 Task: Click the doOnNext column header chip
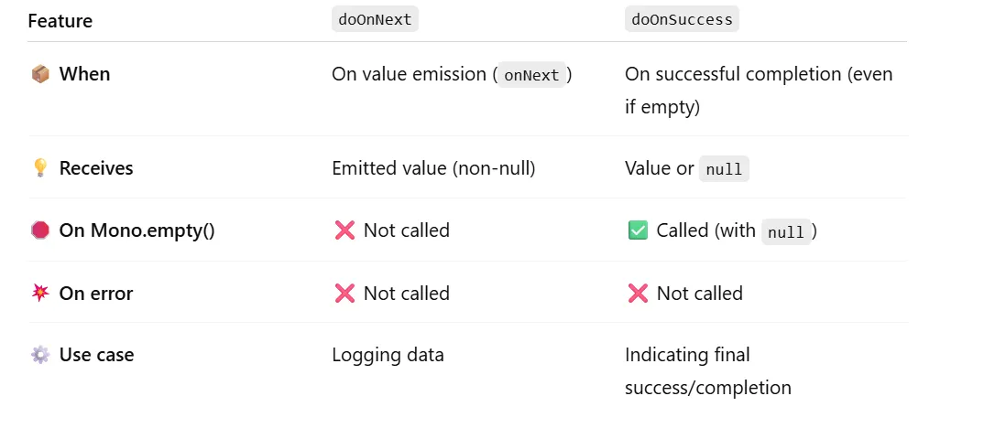[x=375, y=19]
